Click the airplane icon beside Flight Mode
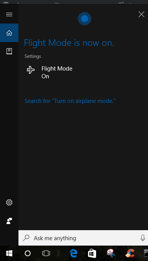The image size is (148, 261). [31, 69]
